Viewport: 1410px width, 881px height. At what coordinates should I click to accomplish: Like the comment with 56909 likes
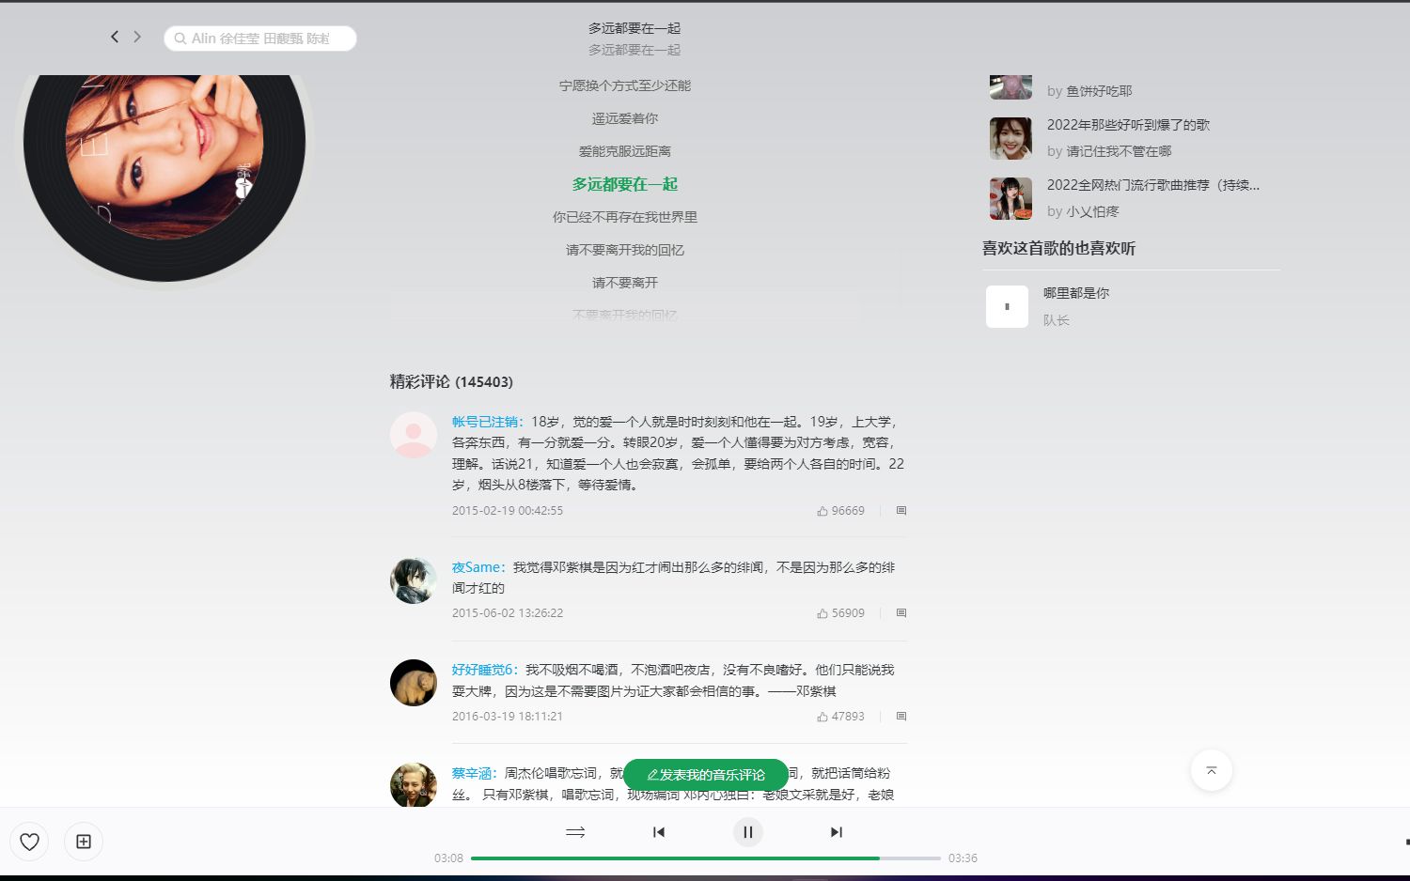coord(840,613)
